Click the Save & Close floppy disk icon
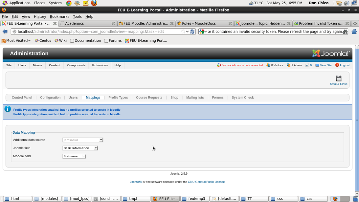The image size is (359, 202). pos(338,78)
